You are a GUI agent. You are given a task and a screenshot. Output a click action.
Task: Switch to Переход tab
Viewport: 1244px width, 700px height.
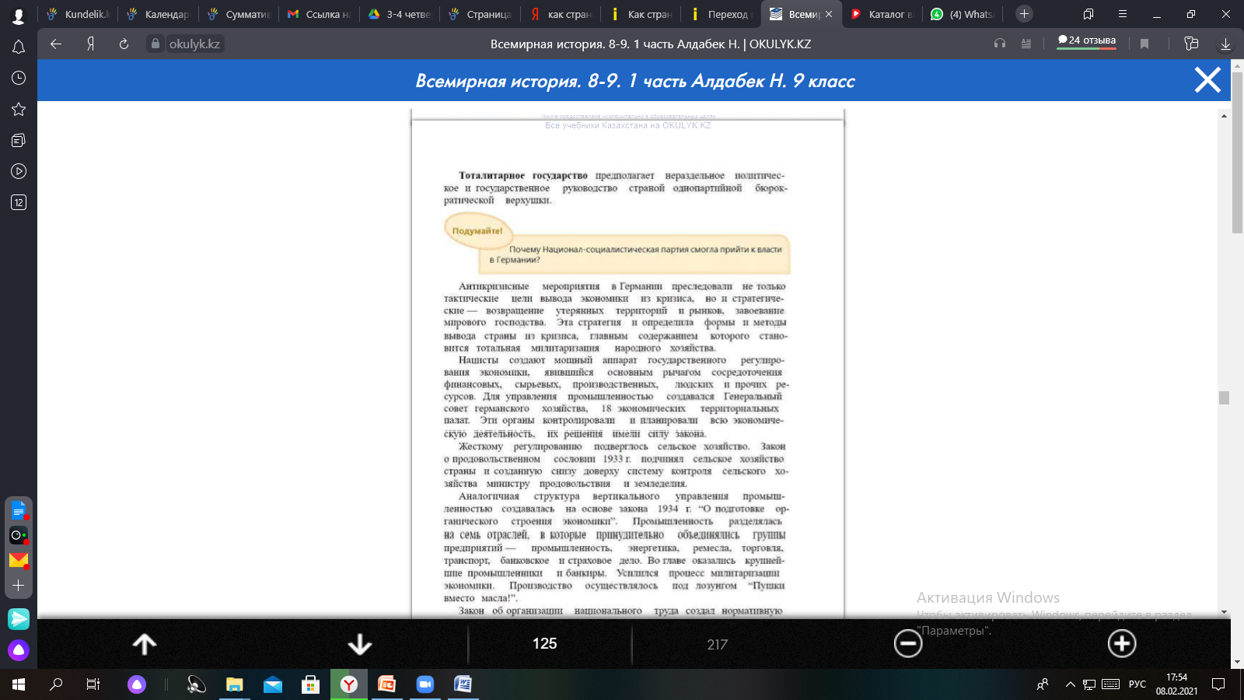click(x=722, y=14)
